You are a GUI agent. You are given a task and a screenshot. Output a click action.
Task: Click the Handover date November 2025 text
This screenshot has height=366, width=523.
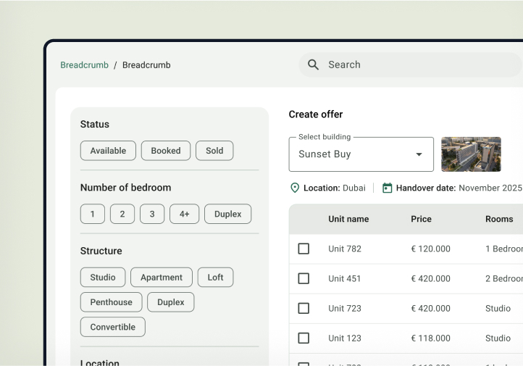coord(459,188)
